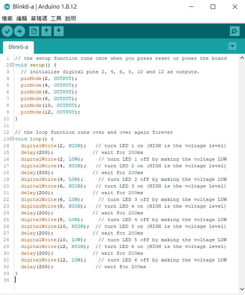This screenshot has height=295, width=245.
Task: Save the sketch with the Save icon
Action: tap(59, 31)
